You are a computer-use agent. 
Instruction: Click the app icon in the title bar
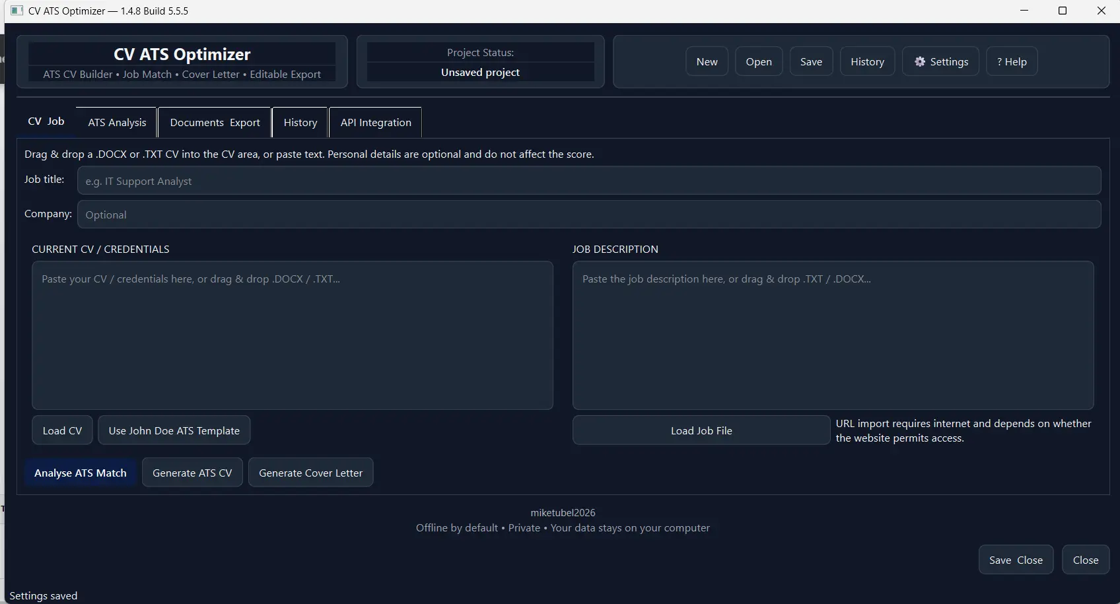[17, 11]
